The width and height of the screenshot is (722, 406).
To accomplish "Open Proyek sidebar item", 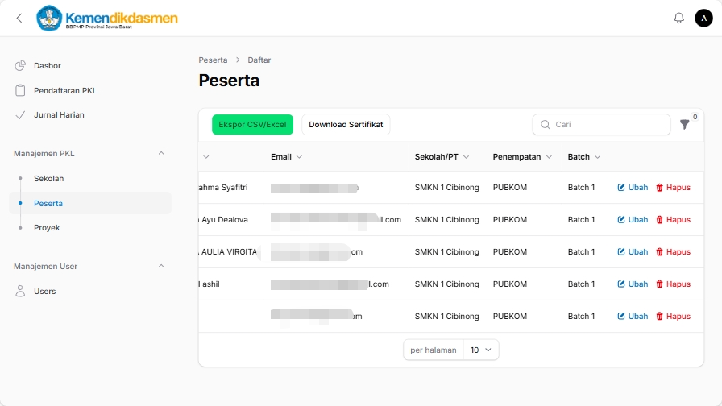I will point(47,228).
